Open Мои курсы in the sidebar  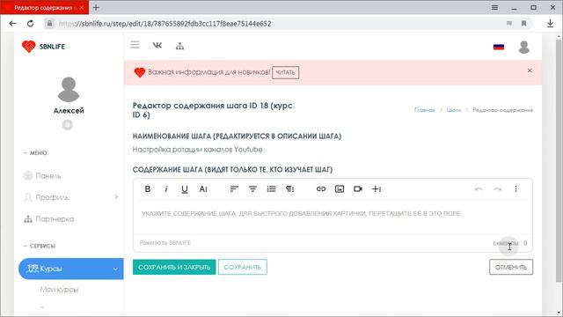pos(59,290)
